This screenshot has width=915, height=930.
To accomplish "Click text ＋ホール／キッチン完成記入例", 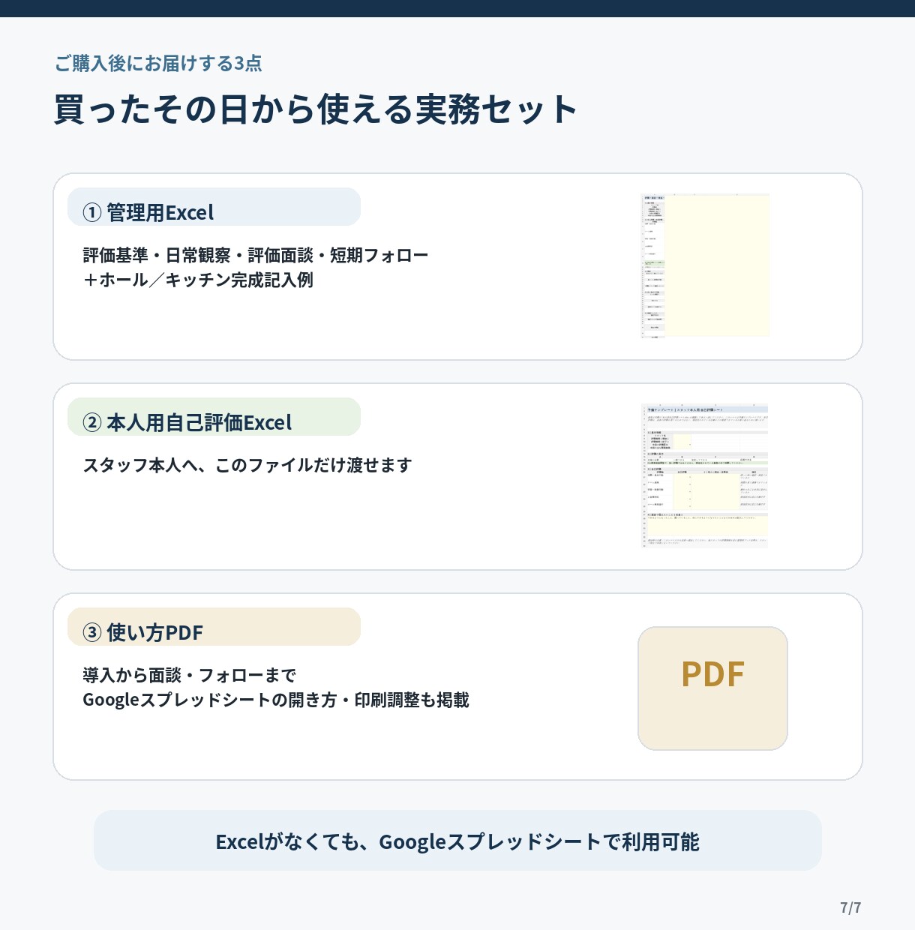I will pyautogui.click(x=198, y=280).
